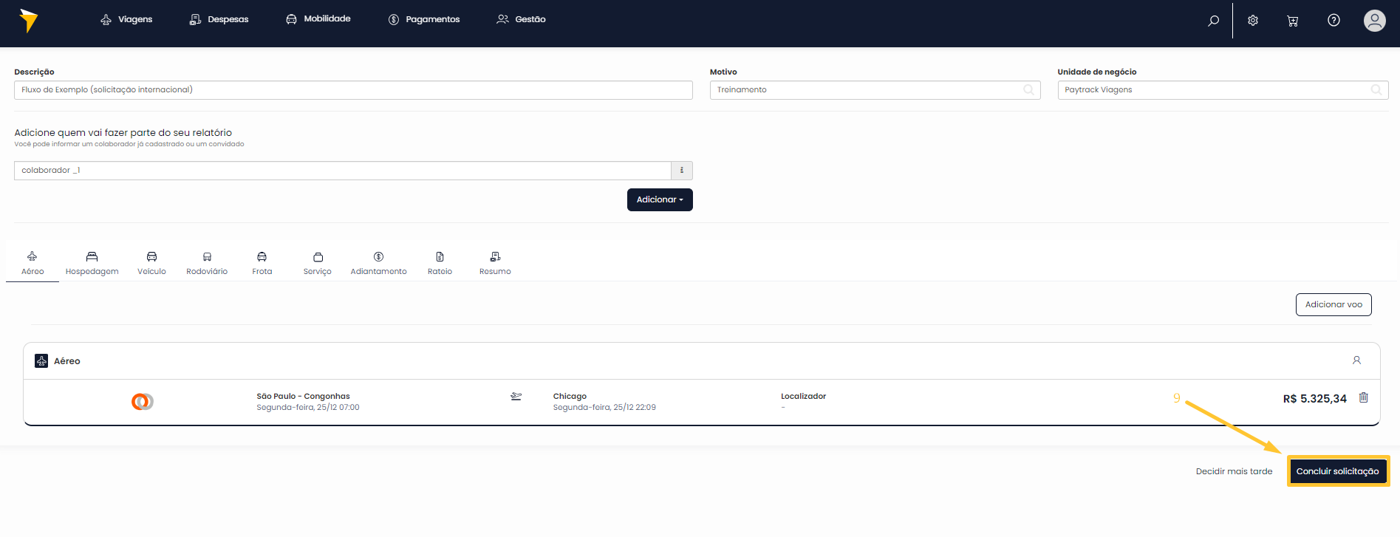Click the São Paulo - Congonhas text
This screenshot has width=1400, height=537.
[x=303, y=397]
